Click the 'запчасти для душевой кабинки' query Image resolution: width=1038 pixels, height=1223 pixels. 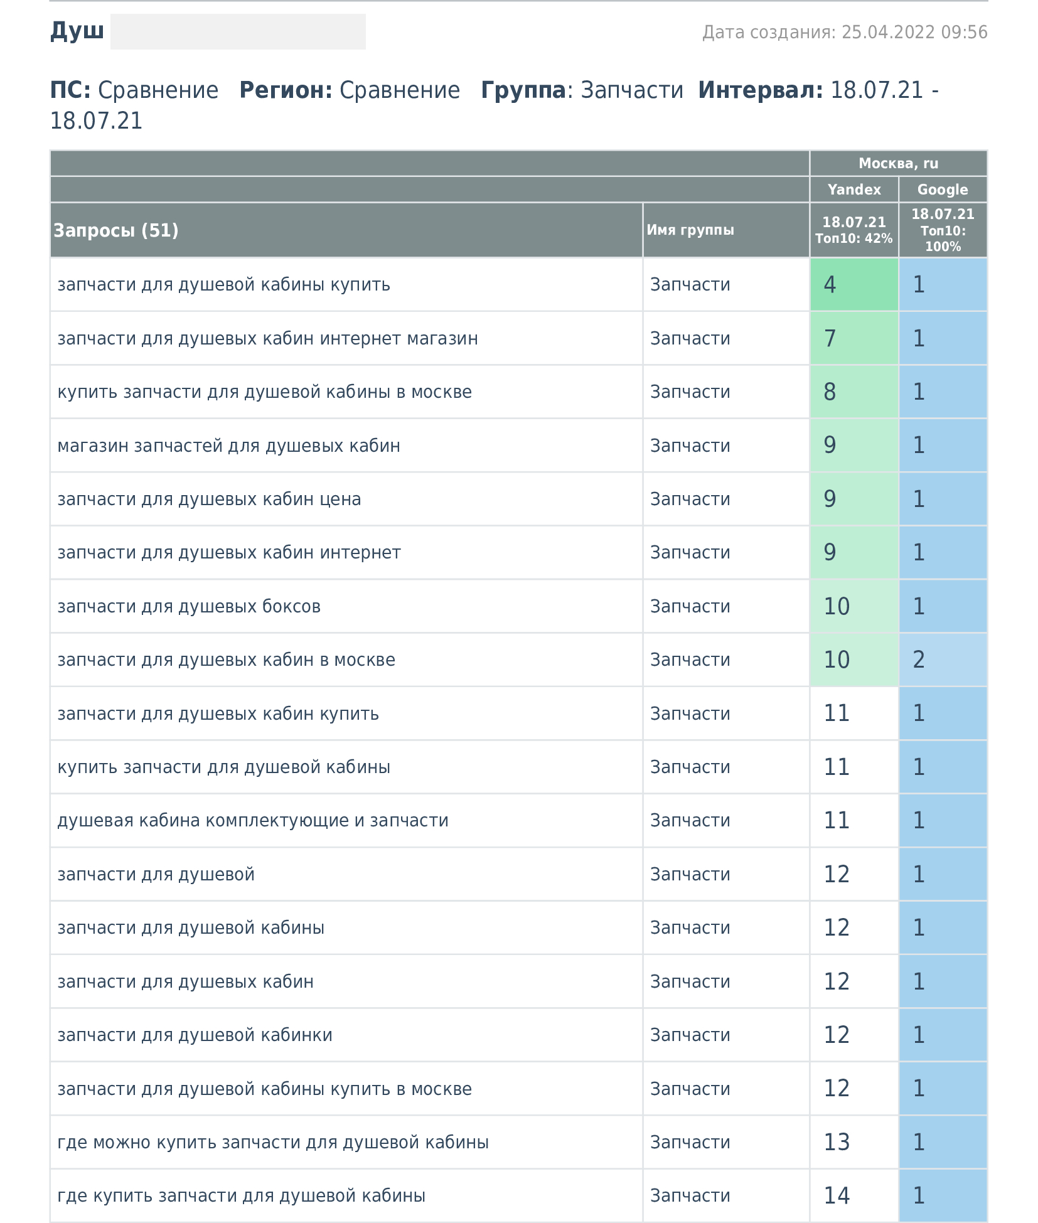195,1035
